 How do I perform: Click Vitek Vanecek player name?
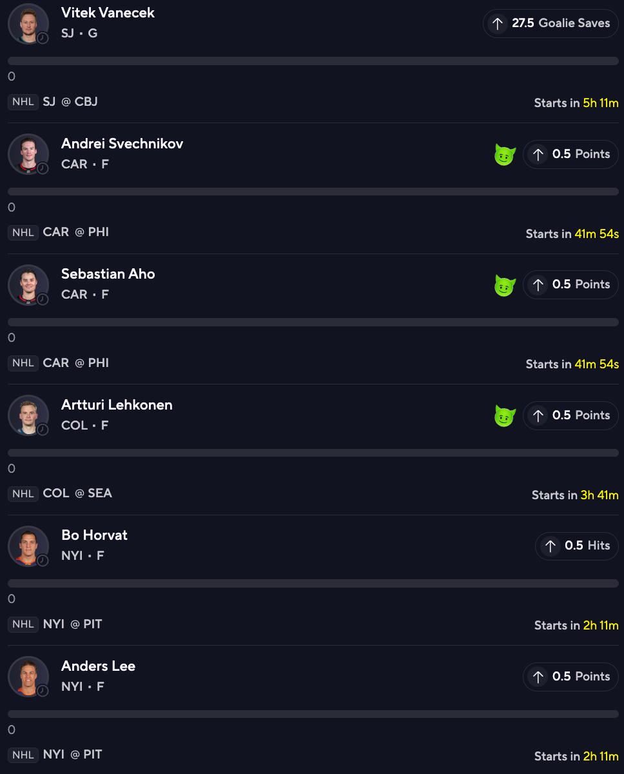click(x=108, y=13)
